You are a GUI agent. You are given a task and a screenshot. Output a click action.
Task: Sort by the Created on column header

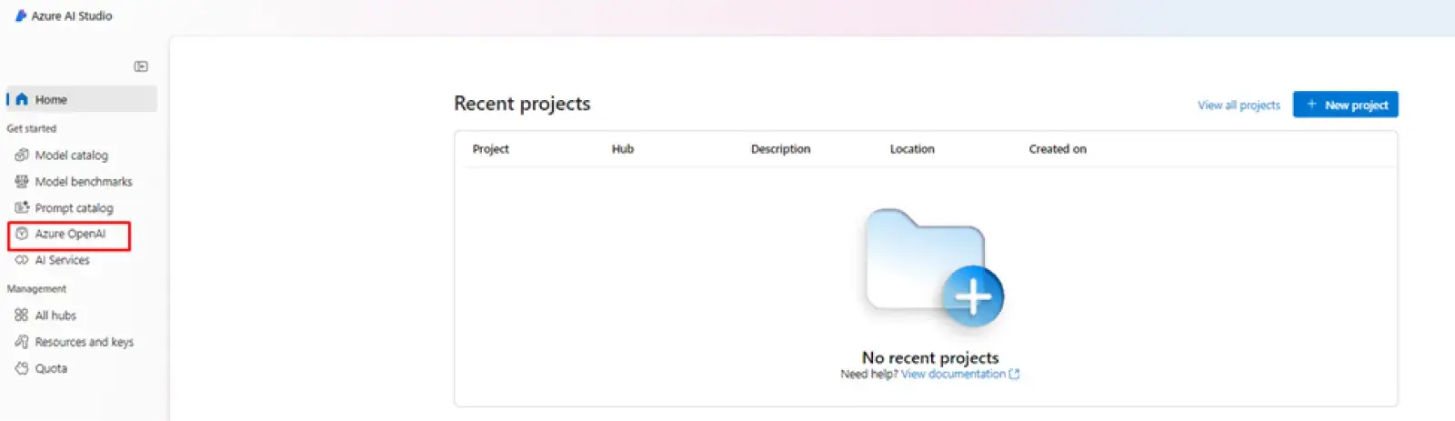1058,149
